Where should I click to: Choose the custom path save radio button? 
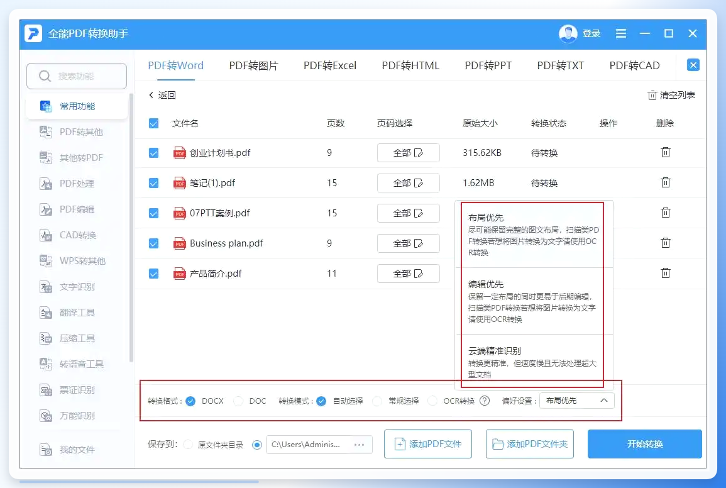[x=256, y=445]
